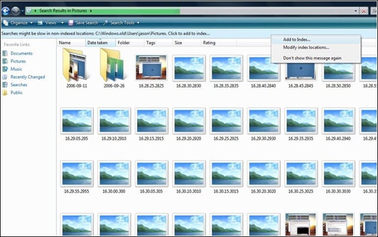Viewport: 378px width, 237px height.
Task: Expand breadcrumb arrow after Search Results in Pictures
Action: [91, 11]
